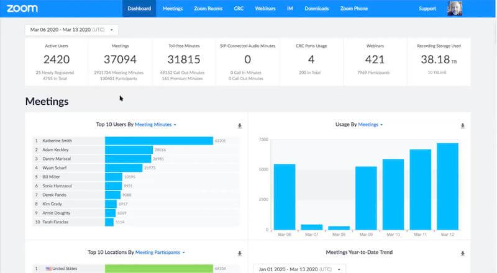Viewport: 497px width, 273px height.
Task: Open the Mar 06 2020 - Mar 13 2020 date range dropdown
Action: tap(71, 30)
